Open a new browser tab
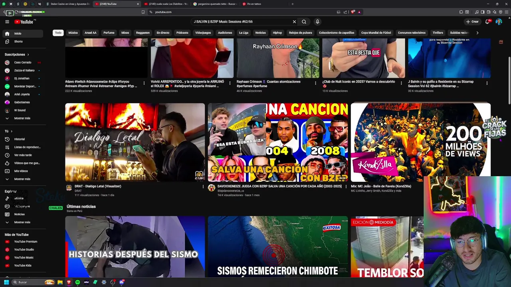This screenshot has width=511, height=287. pyautogui.click(x=292, y=4)
